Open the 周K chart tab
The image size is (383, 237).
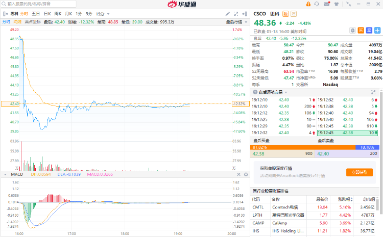point(58,14)
